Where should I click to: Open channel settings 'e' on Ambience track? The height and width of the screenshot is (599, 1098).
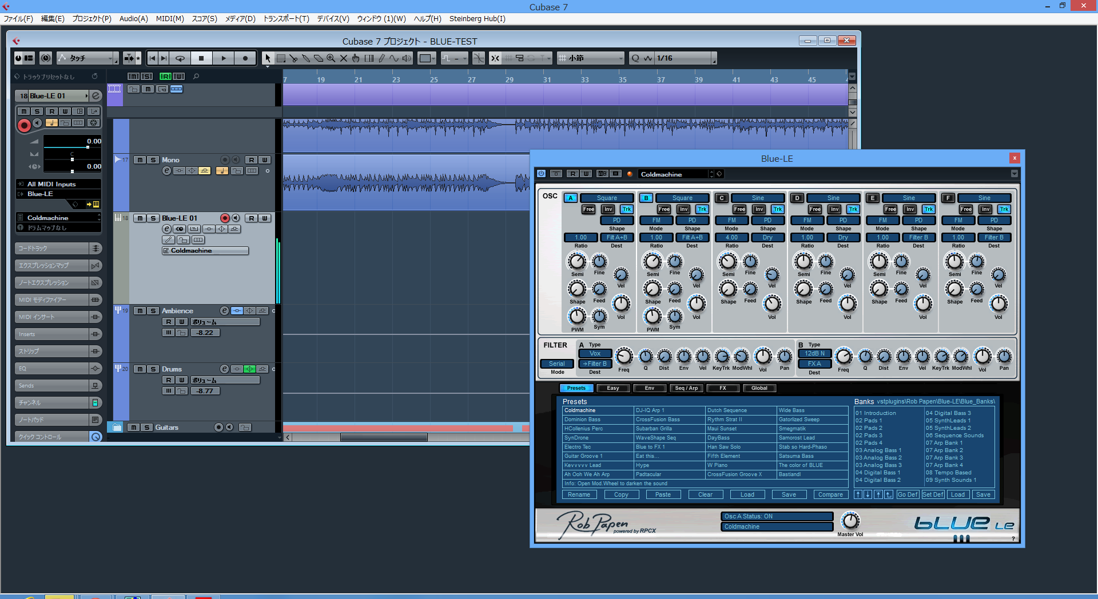(x=225, y=311)
